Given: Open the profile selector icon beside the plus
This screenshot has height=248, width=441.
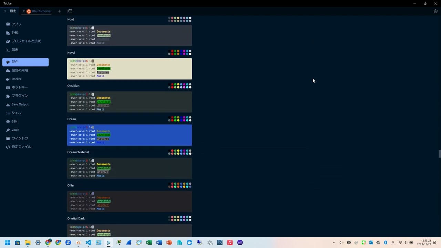Looking at the screenshot, I should (70, 11).
